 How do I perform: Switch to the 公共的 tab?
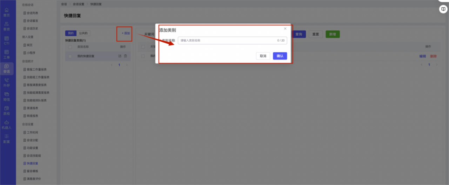pos(83,33)
